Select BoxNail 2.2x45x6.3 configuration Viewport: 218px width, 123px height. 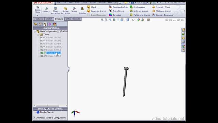(x=54, y=44)
